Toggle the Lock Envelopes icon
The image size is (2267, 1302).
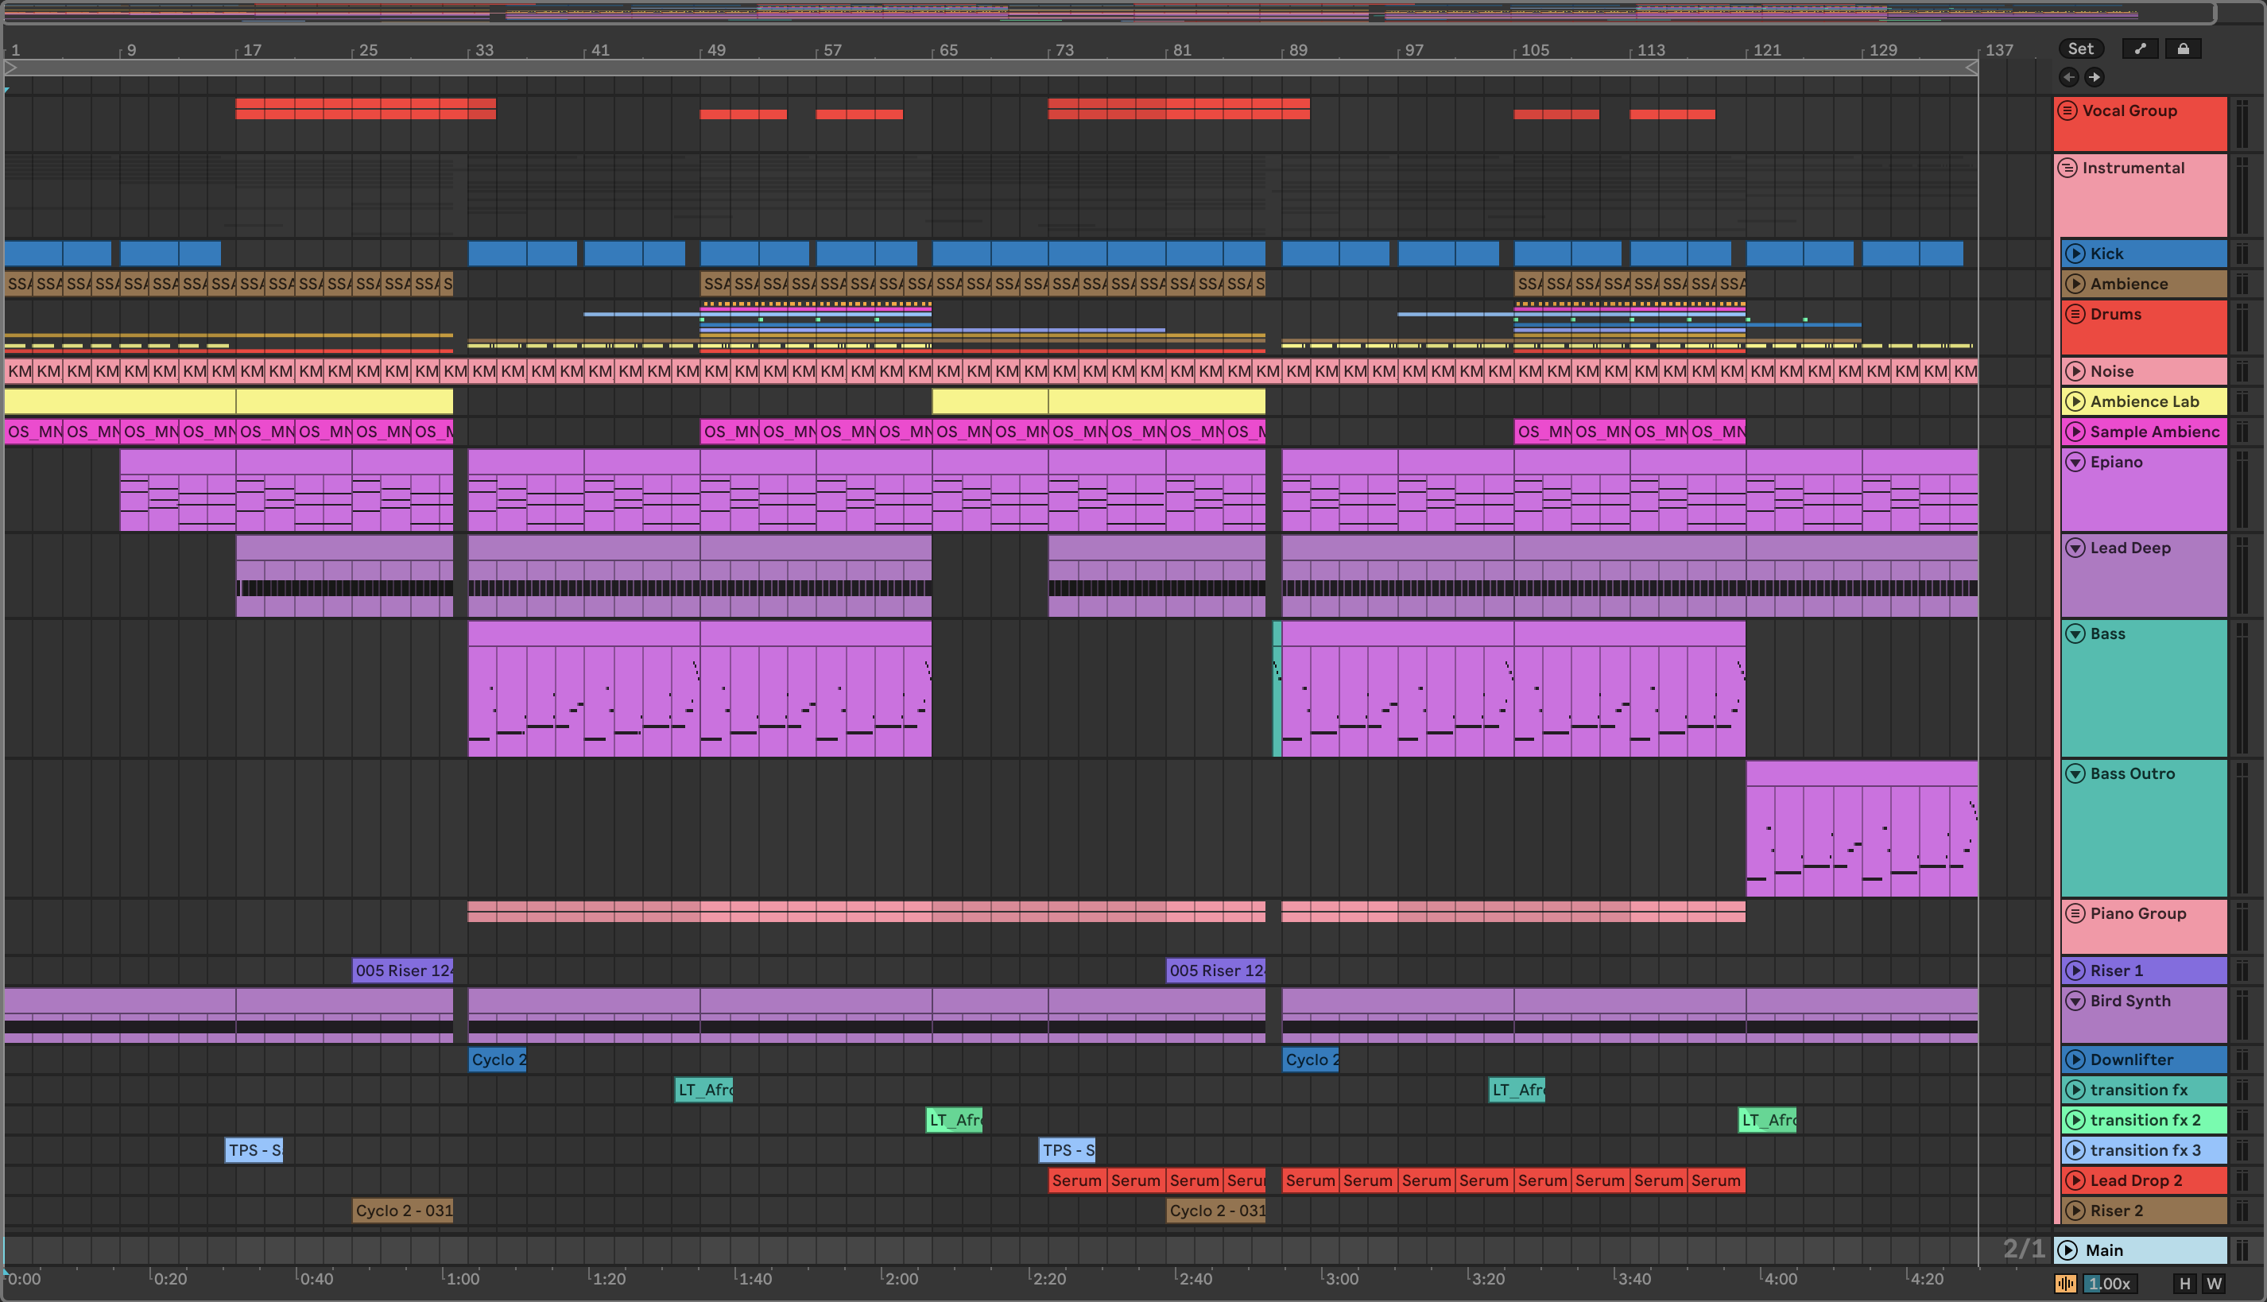tap(2183, 49)
